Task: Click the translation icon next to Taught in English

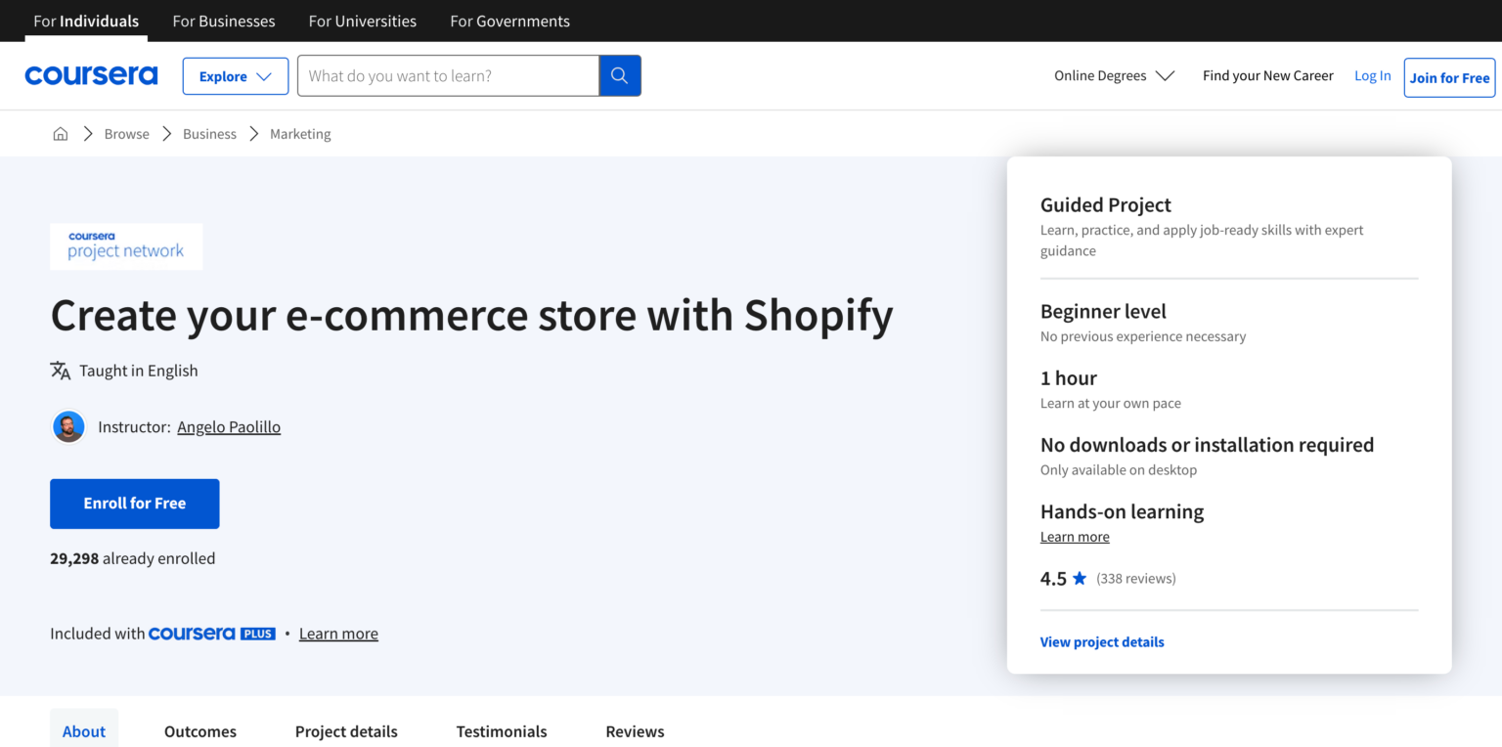Action: 60,371
